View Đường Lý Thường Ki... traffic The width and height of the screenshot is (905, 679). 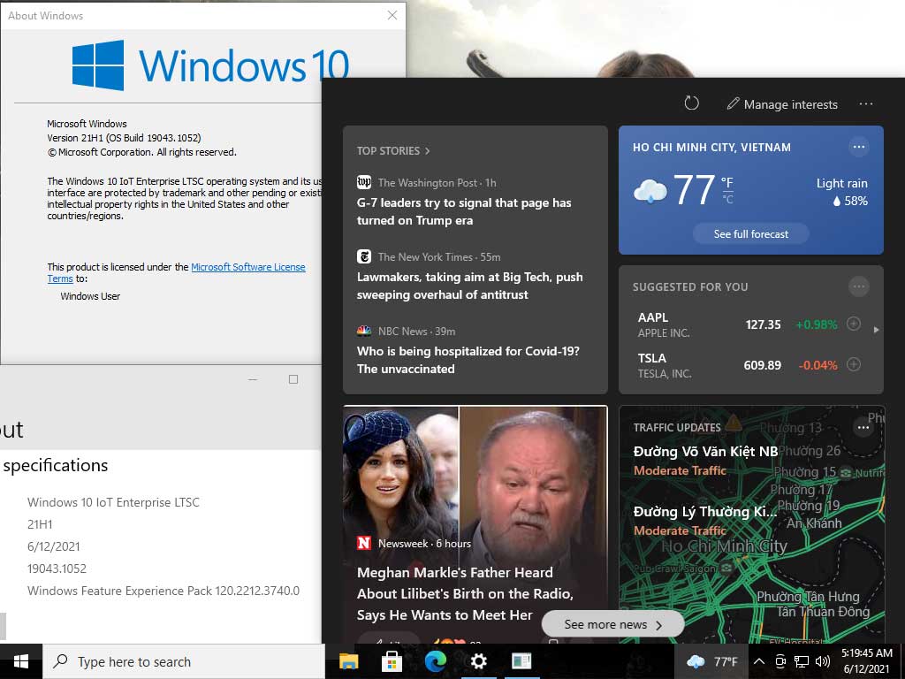(x=705, y=520)
